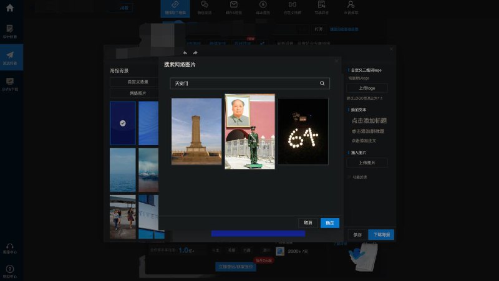Click the 保存 button

357,235
